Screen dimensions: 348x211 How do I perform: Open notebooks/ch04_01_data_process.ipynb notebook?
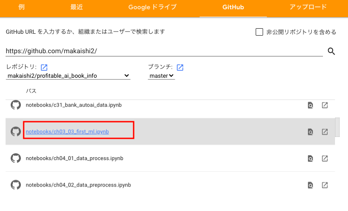click(x=74, y=158)
